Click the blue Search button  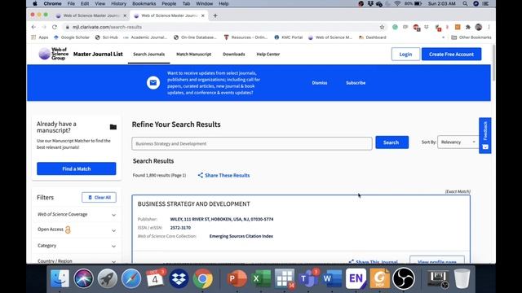(391, 142)
